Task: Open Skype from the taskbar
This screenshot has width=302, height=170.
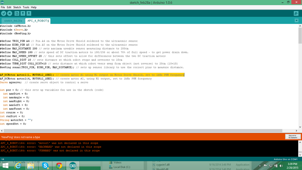Action: pos(45,166)
